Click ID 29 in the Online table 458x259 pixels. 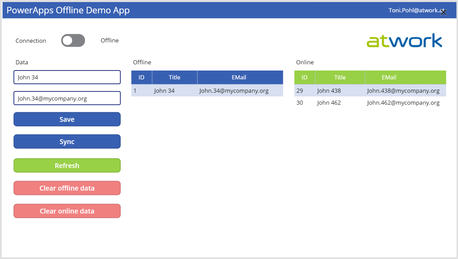coord(300,91)
